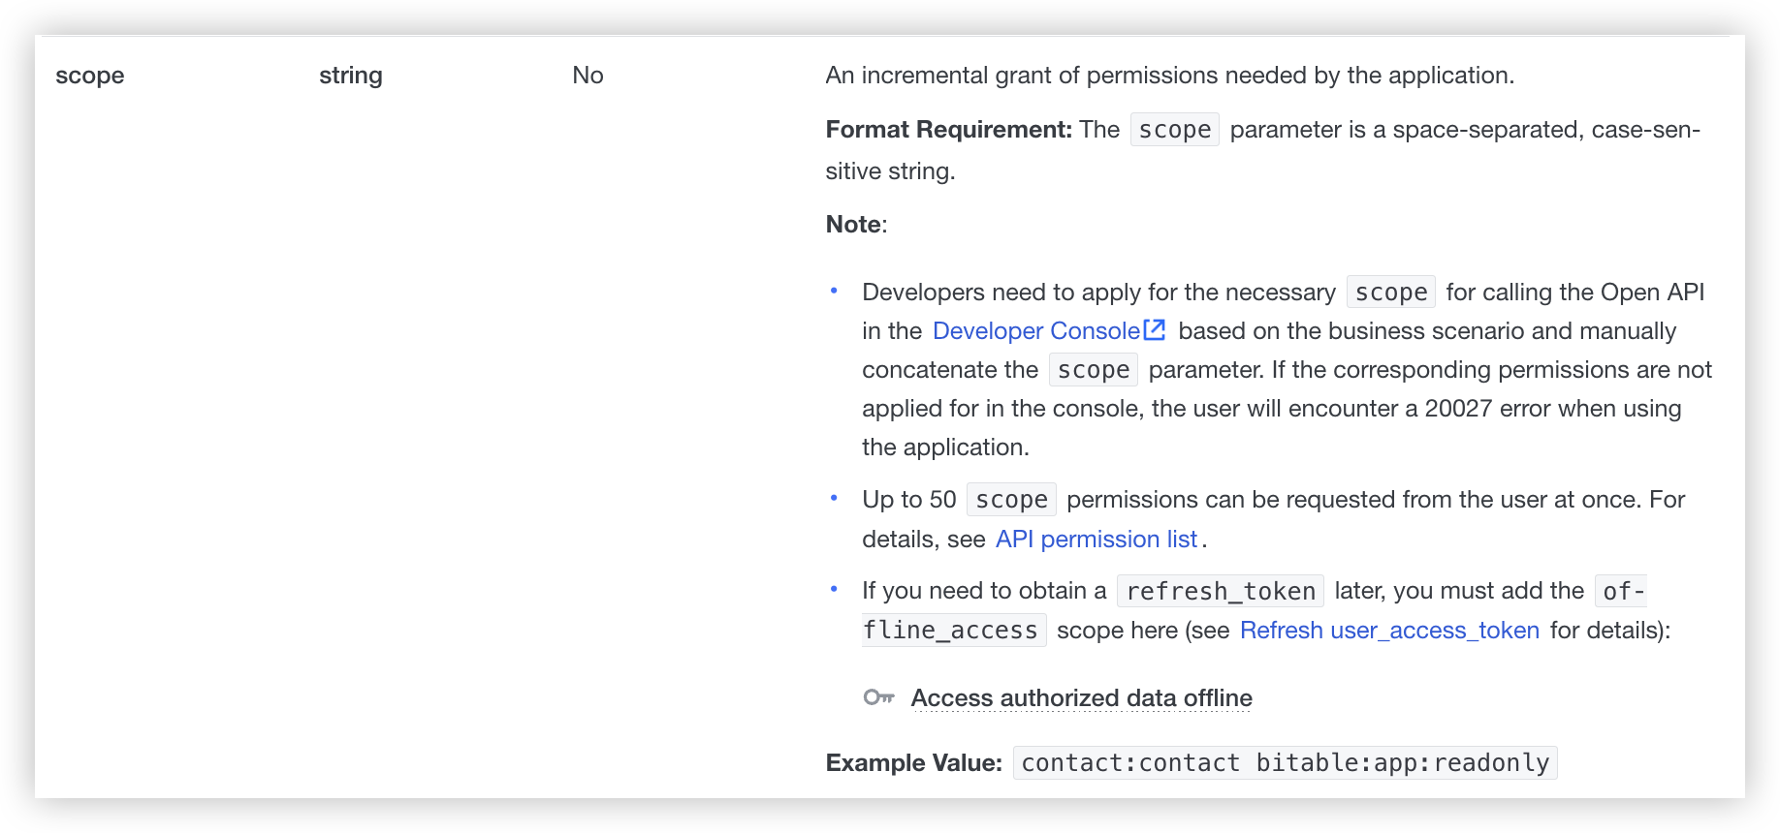Screen dimensions: 1780x833
Task: Click the key icon beside Access authorized data offline
Action: 878,697
